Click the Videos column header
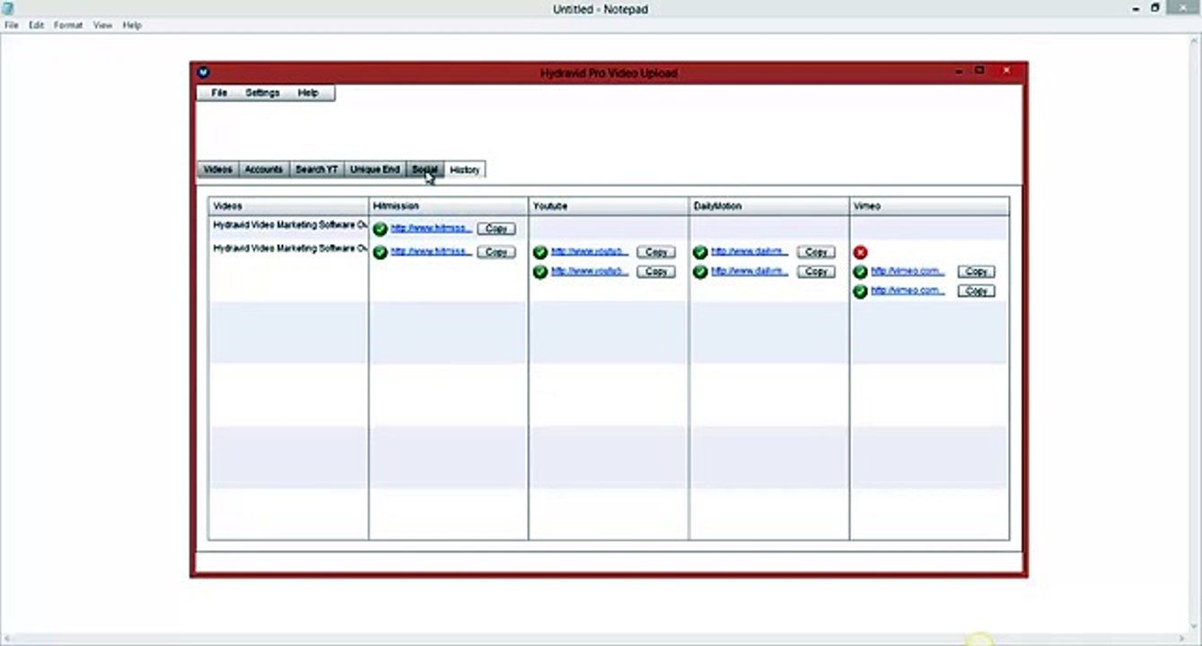The width and height of the screenshot is (1202, 646). coord(288,206)
